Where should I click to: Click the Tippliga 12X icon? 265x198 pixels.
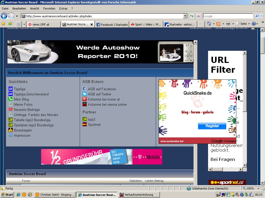tap(10, 89)
